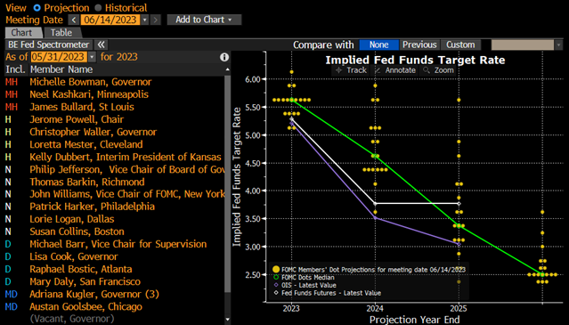Go to next meeting date arrow
The width and height of the screenshot is (569, 325).
click(x=155, y=20)
